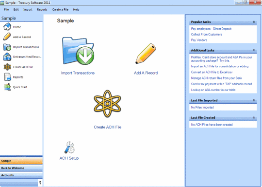Image resolution: width=262 pixels, height=187 pixels.
Task: Open the navigation pane configure chevron
Action: coord(40,183)
